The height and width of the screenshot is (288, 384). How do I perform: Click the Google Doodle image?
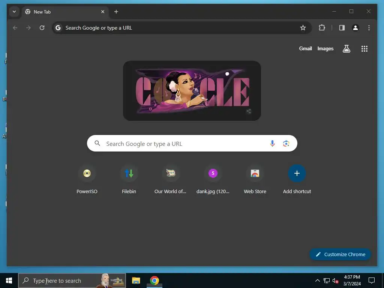[192, 91]
